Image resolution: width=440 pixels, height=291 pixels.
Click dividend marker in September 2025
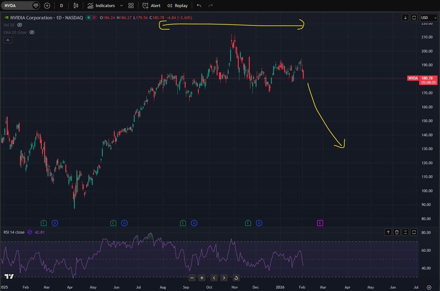point(194,222)
